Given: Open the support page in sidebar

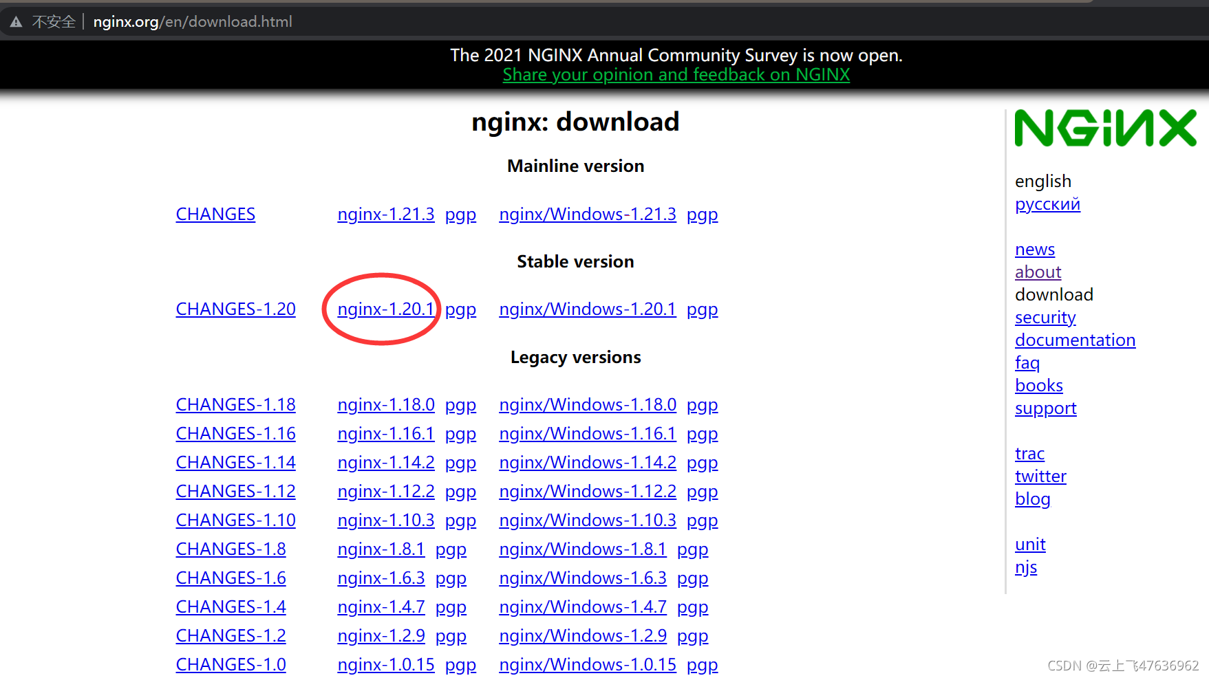Looking at the screenshot, I should (x=1046, y=408).
